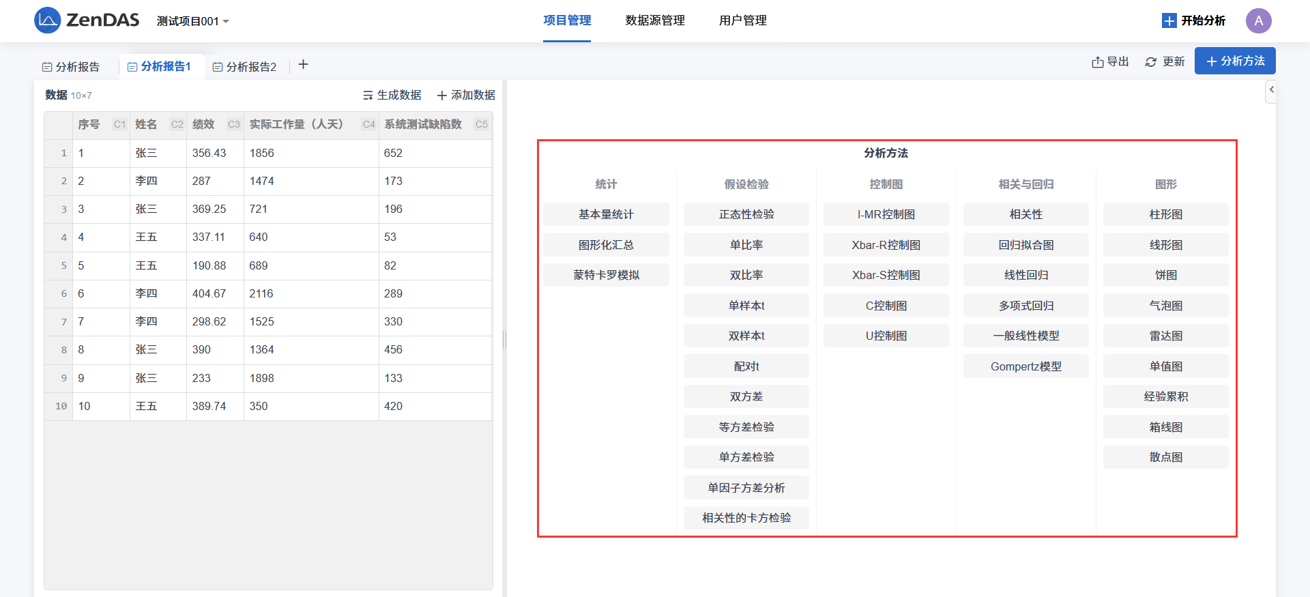Click the 添加数据 add data button
The height and width of the screenshot is (597, 1310).
pyautogui.click(x=466, y=96)
